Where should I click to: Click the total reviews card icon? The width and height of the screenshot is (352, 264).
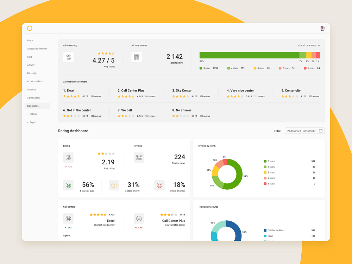tap(137, 57)
